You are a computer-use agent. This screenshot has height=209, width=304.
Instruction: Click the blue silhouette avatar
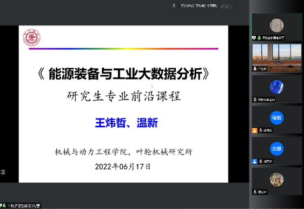click(276, 87)
